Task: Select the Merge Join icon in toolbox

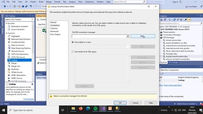Action: coord(9,66)
